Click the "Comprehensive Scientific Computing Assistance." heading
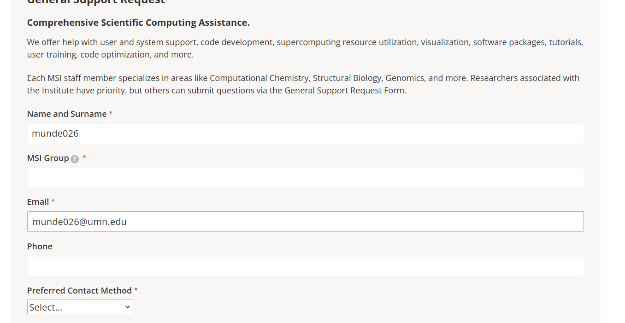The image size is (625, 323). [x=138, y=23]
